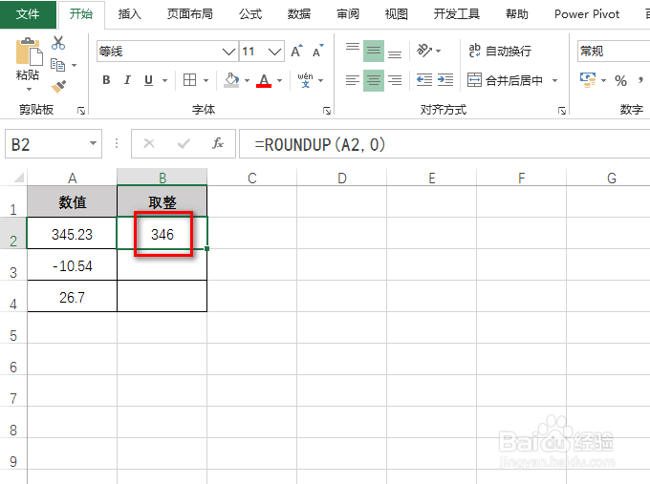Switch to the 公式 tab
650x484 pixels.
[250, 14]
